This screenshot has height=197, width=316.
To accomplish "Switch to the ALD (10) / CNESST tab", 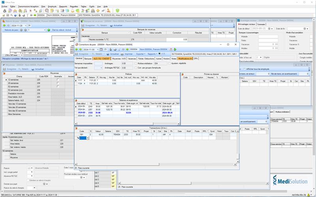I will coord(102,58).
